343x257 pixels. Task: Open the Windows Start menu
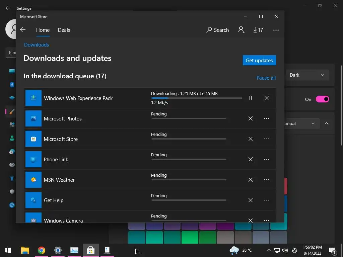[x=8, y=250]
